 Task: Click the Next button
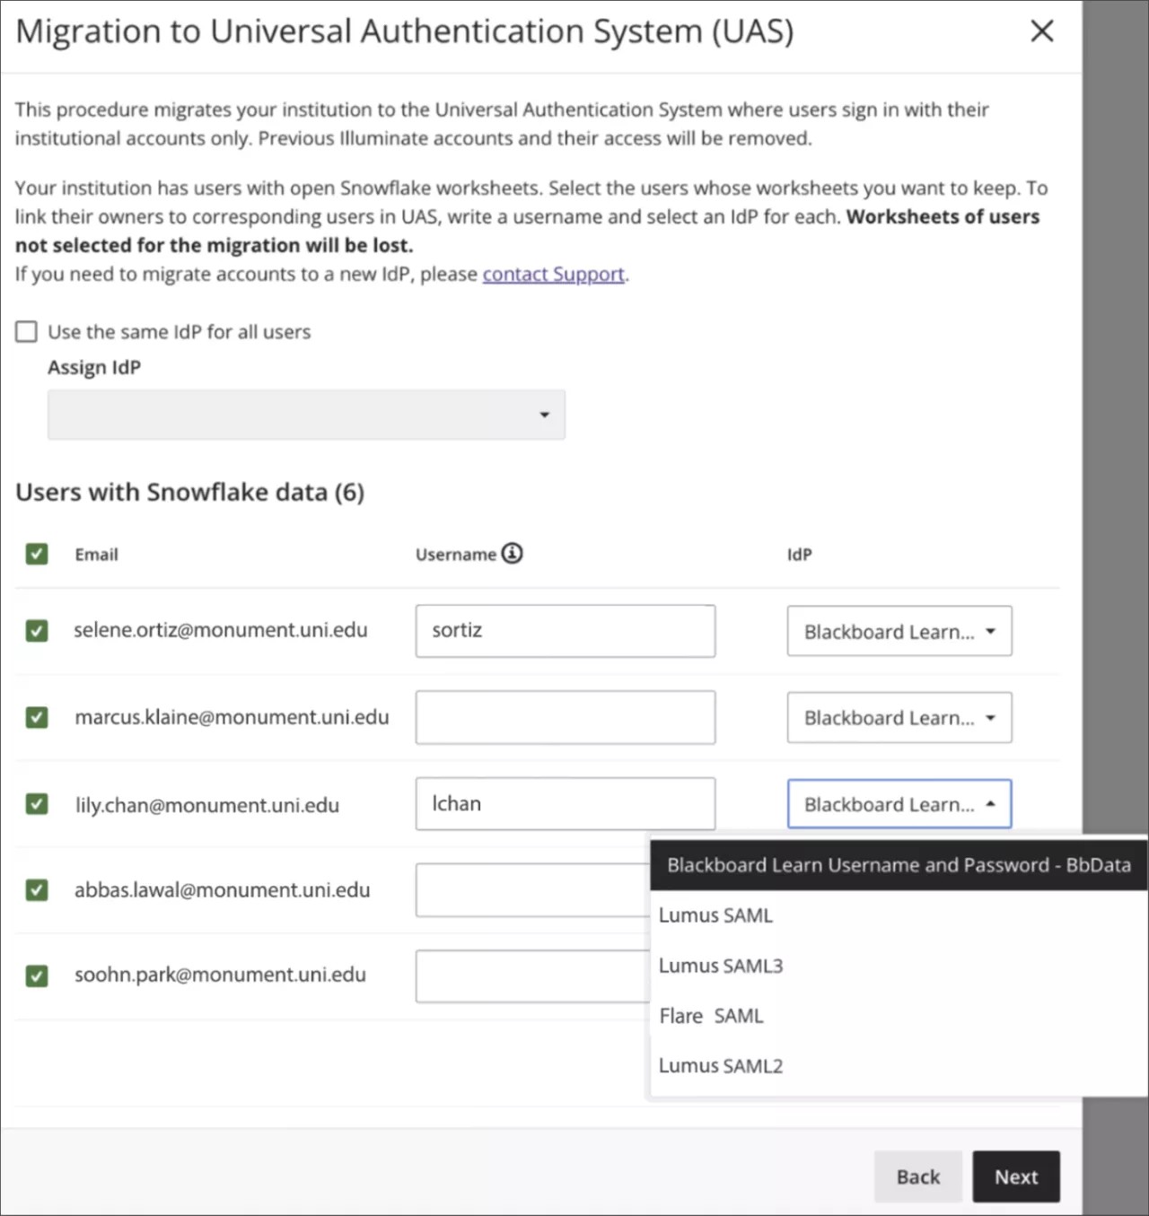click(x=1015, y=1177)
